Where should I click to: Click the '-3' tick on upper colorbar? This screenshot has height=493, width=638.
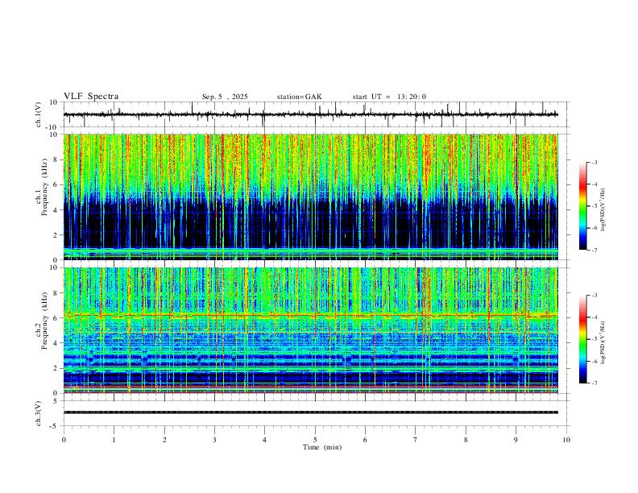[x=594, y=162]
